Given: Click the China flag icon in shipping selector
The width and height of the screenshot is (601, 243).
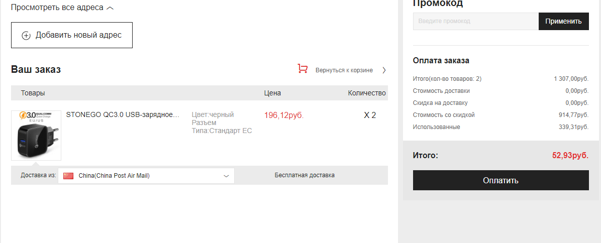Looking at the screenshot, I should pos(68,176).
